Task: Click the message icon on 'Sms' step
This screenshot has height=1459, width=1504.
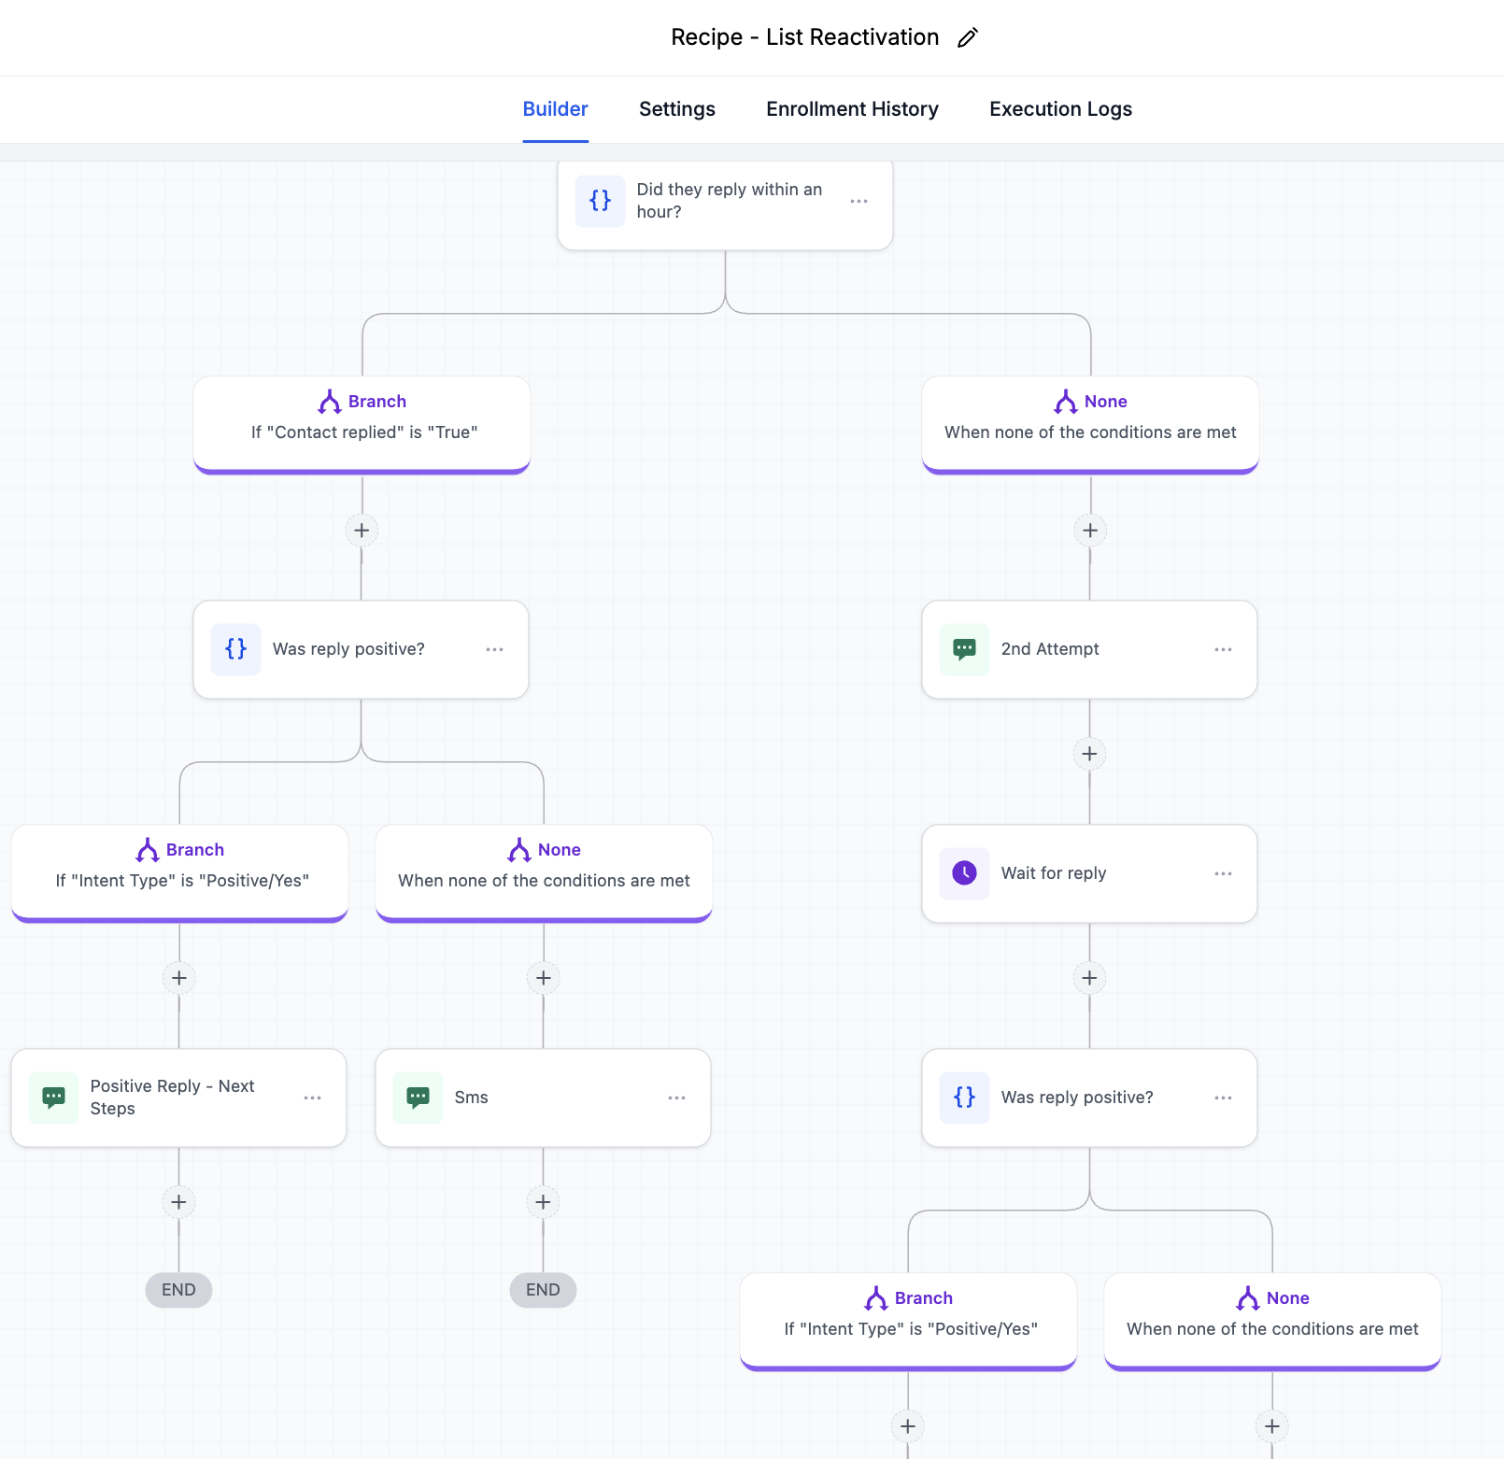Action: pyautogui.click(x=418, y=1098)
